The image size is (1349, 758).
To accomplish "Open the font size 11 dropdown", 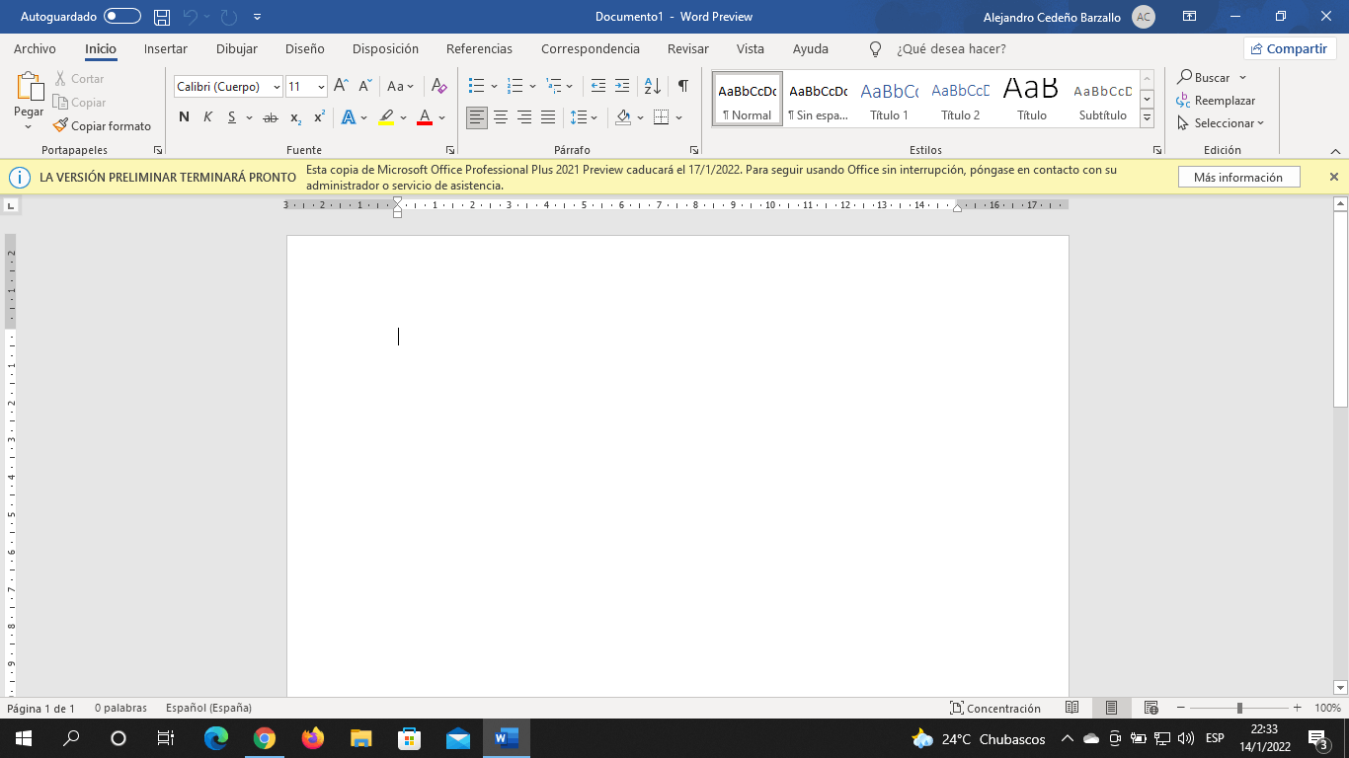I will coord(321,87).
